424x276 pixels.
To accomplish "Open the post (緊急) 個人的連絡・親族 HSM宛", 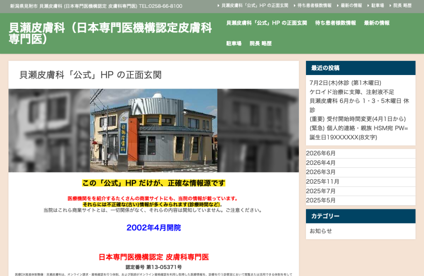I will point(359,133).
